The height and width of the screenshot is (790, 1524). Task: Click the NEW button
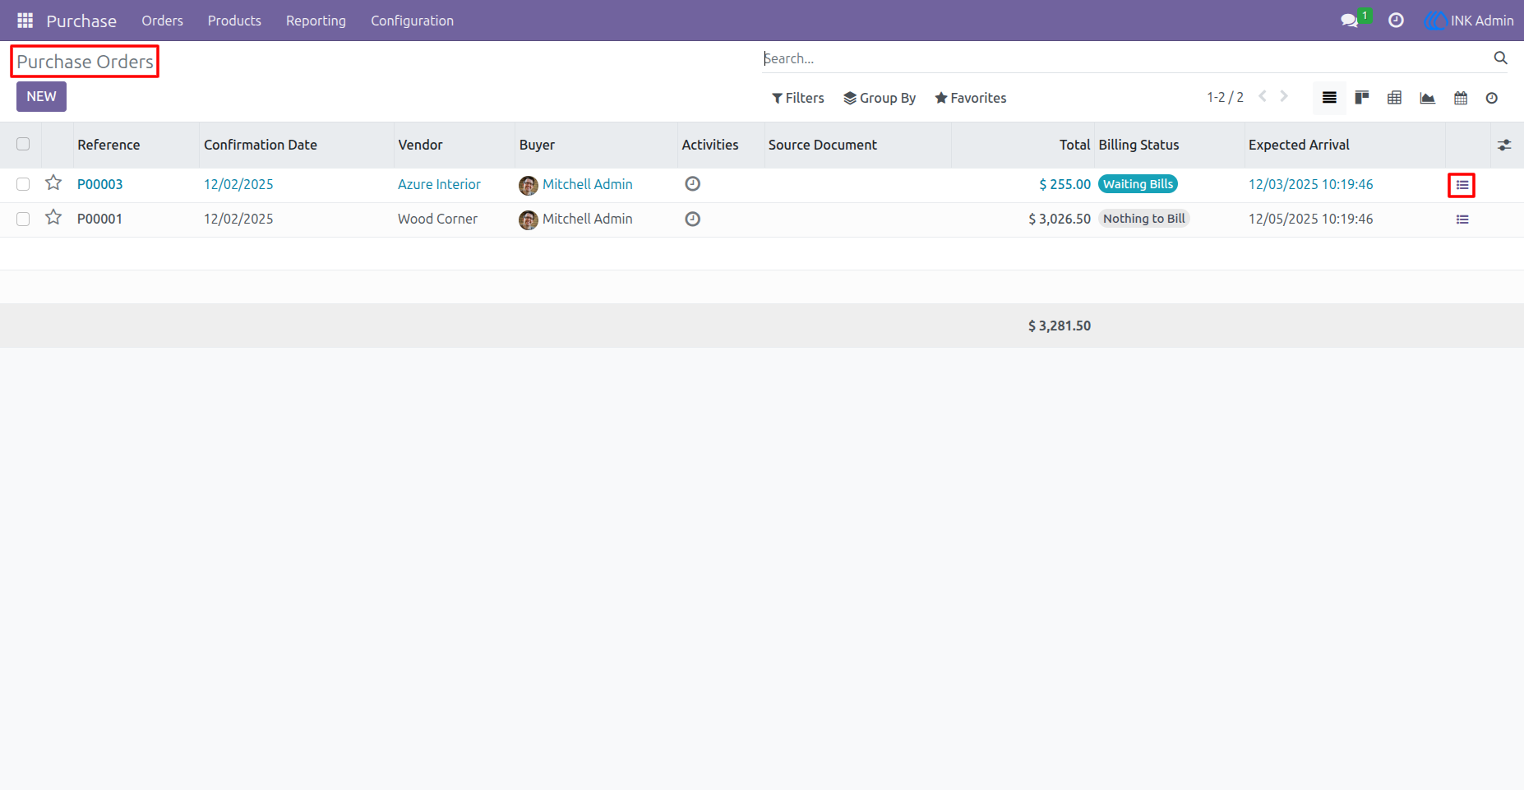point(41,96)
